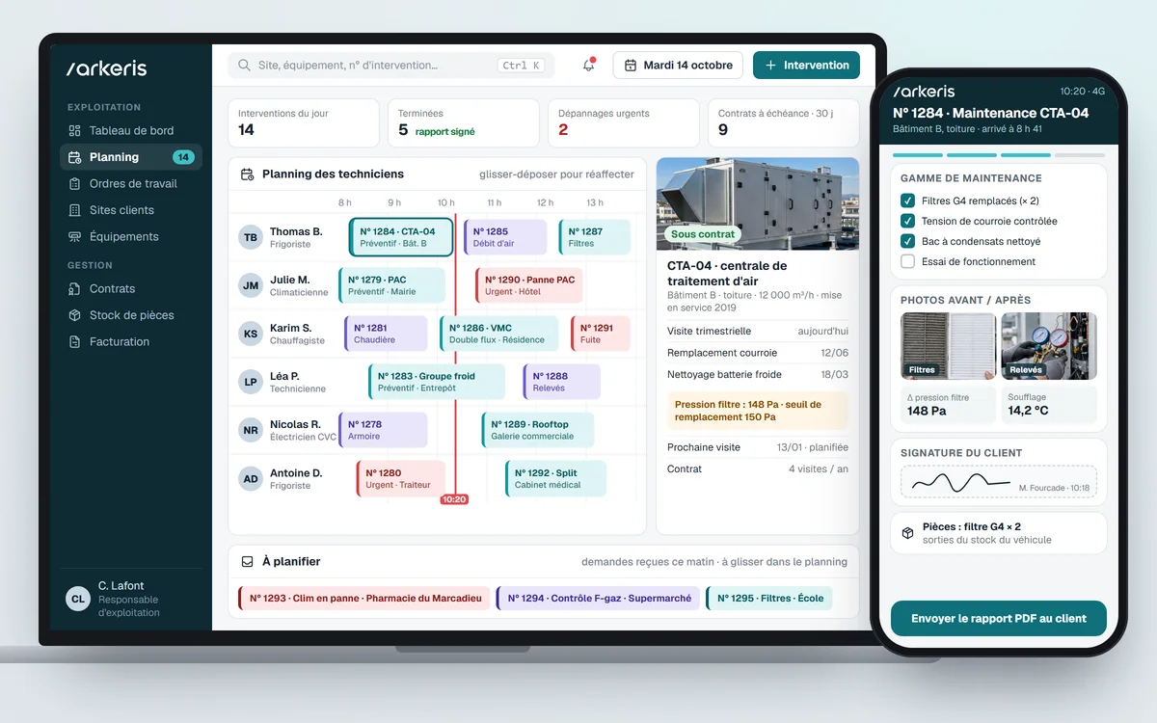The image size is (1157, 723).
Task: Click the Équipements sidebar icon
Action: click(x=75, y=237)
